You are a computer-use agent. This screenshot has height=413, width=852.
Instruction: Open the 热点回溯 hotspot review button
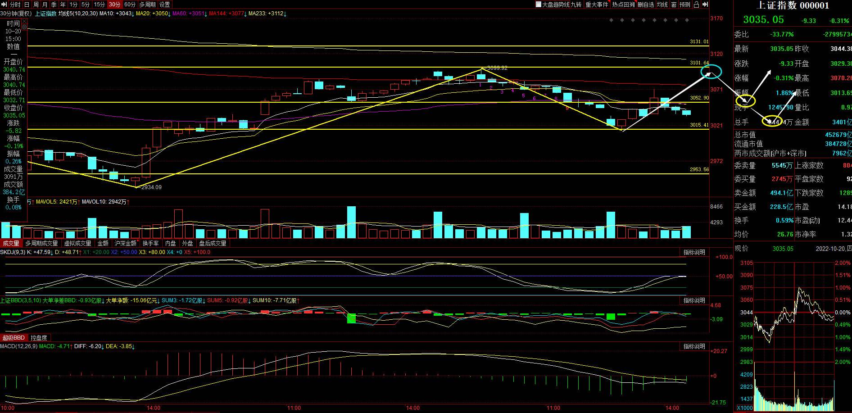point(623,5)
